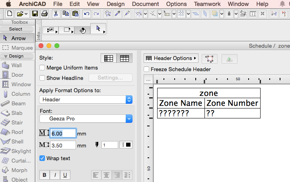Uncheck the Wrap text checkbox
This screenshot has height=182, width=290.
(42, 158)
